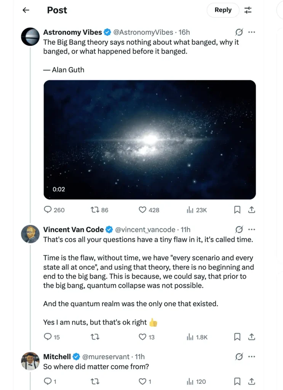The height and width of the screenshot is (390, 283).
Task: Bookmark Vincent Van Code's reply
Action: 237,337
